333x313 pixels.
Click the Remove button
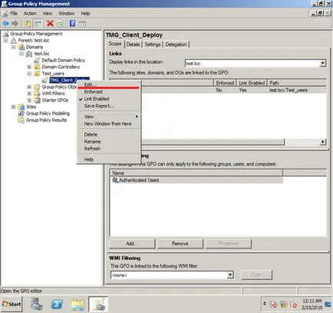(180, 244)
